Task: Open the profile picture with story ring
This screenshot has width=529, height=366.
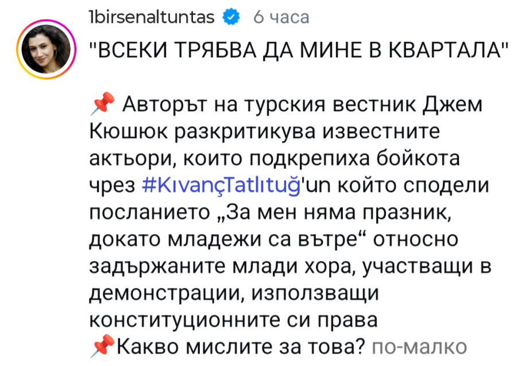Action: pos(47,49)
